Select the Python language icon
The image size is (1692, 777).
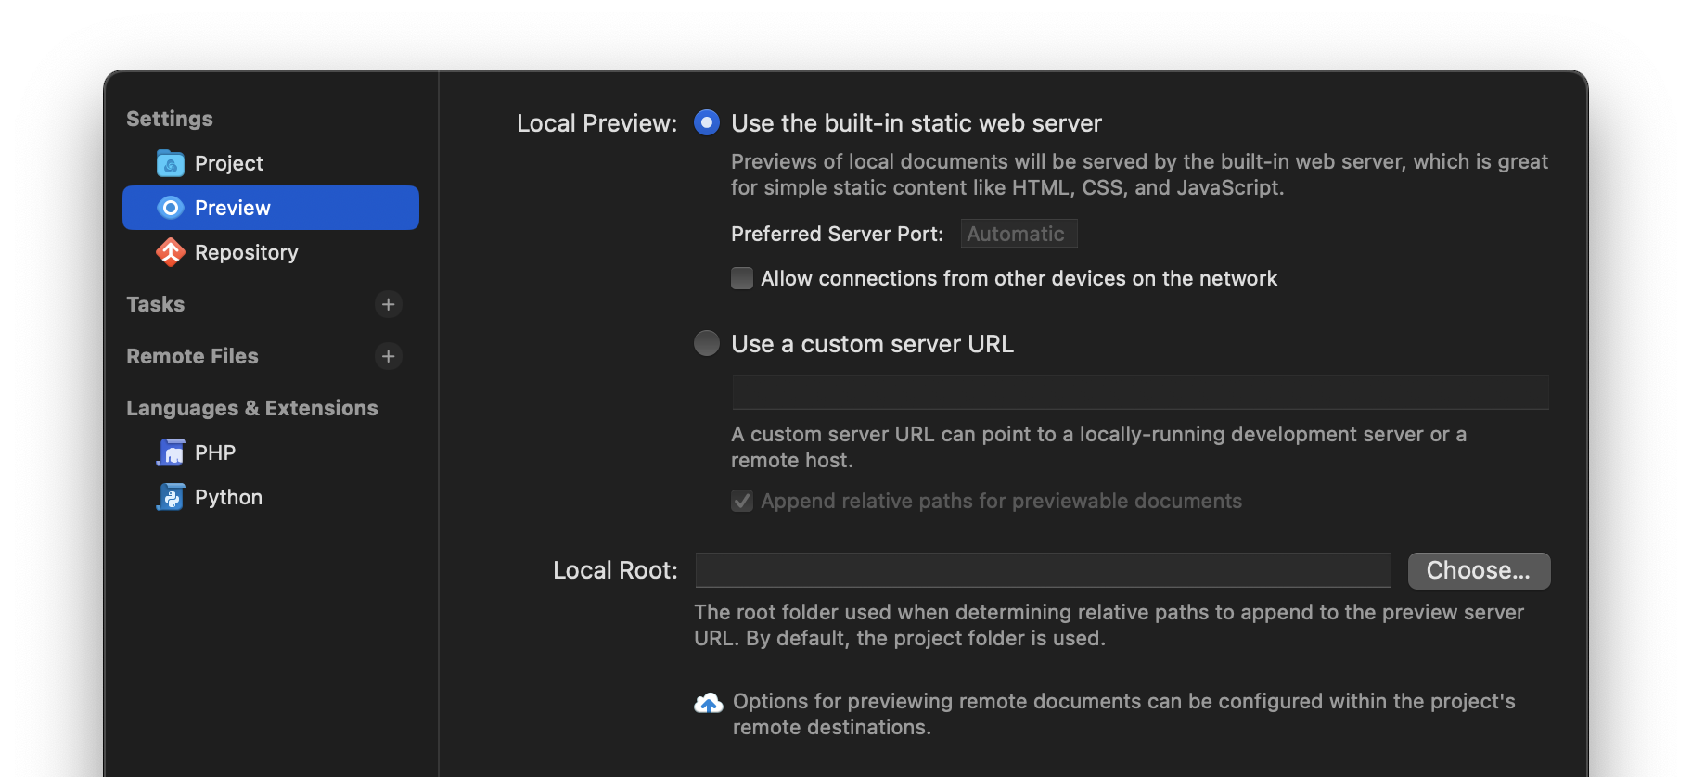171,497
